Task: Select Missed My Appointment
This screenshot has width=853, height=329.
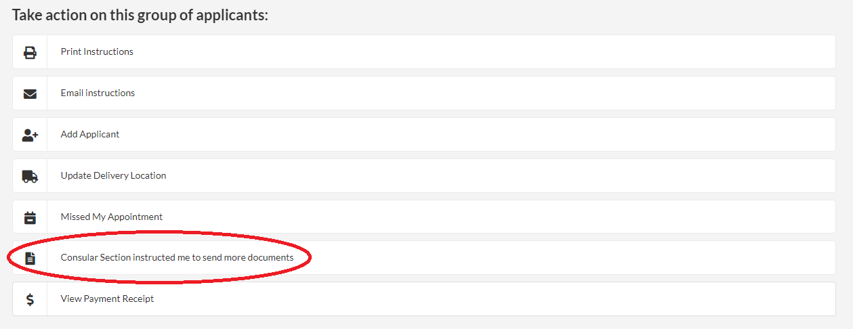Action: point(112,217)
